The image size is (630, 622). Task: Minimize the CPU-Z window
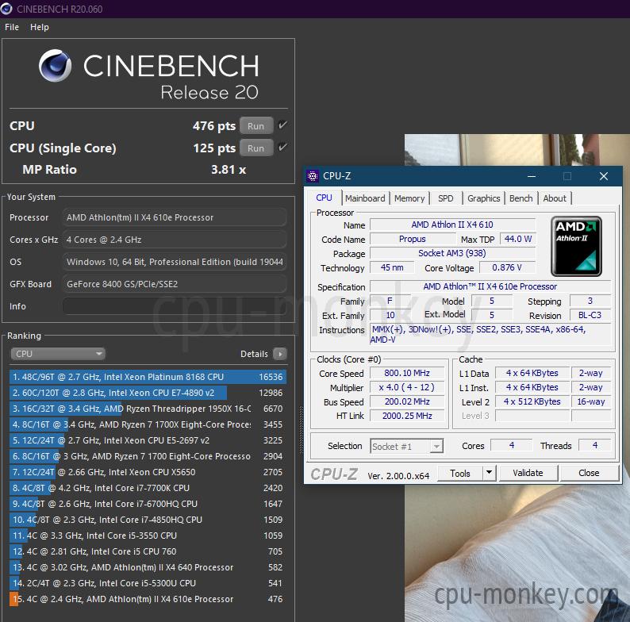pos(532,176)
